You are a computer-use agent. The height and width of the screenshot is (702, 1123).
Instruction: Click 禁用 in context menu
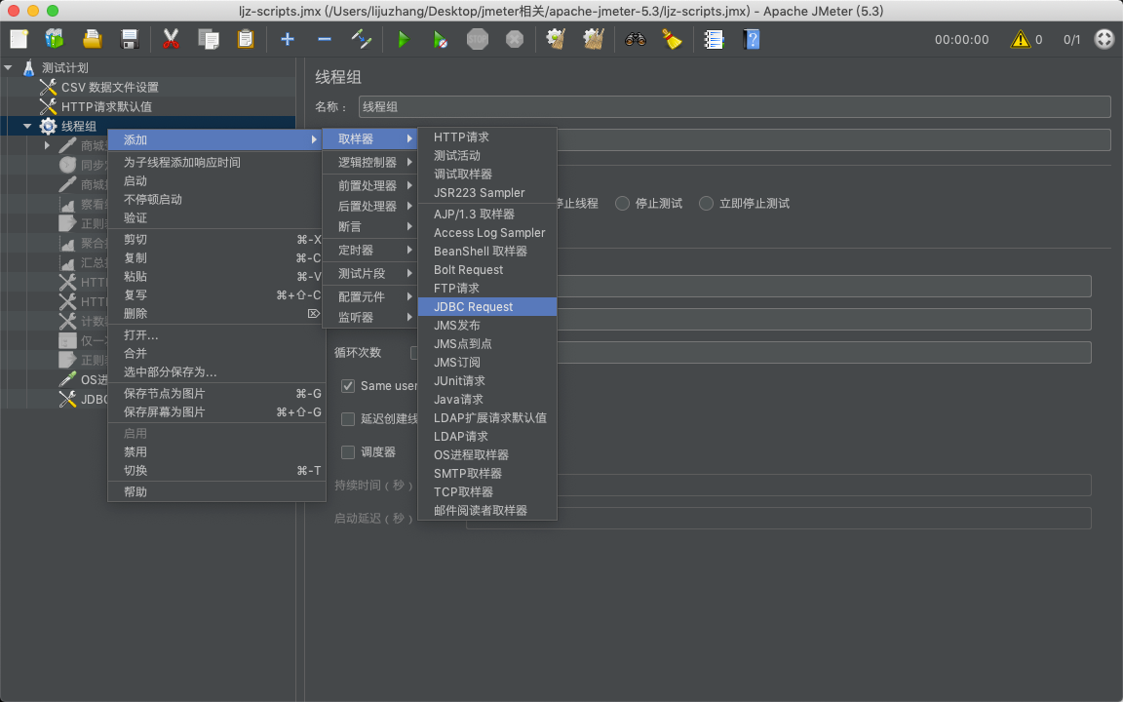(216, 452)
